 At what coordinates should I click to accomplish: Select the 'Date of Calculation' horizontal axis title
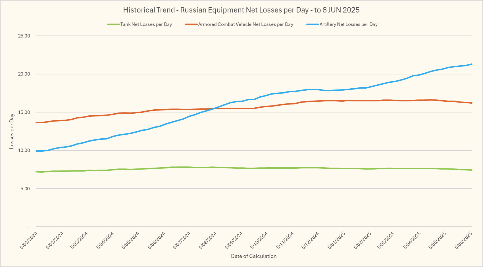[254, 256]
